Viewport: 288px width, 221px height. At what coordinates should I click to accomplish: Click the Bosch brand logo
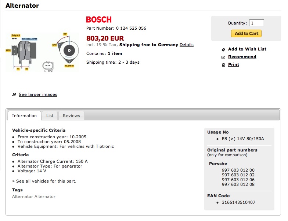click(99, 20)
